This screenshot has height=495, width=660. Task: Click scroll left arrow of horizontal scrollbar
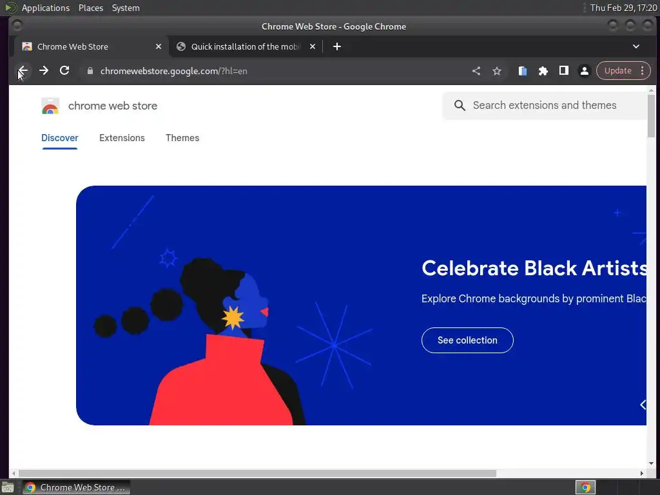point(14,473)
